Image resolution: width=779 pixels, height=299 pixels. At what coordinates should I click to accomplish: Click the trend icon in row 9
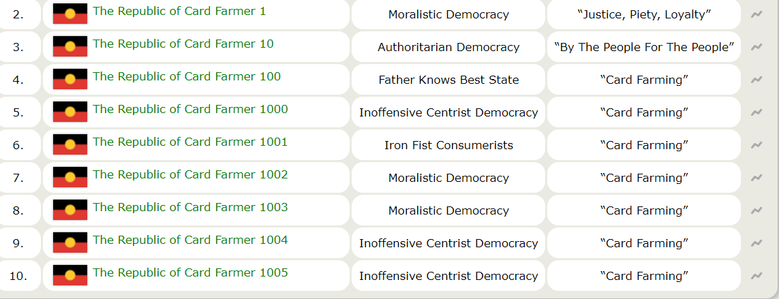click(x=757, y=243)
